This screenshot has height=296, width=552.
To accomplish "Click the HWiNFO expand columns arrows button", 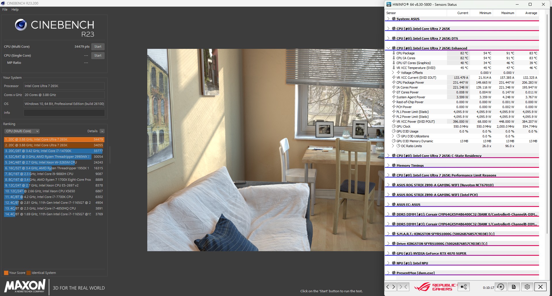I will (391, 287).
